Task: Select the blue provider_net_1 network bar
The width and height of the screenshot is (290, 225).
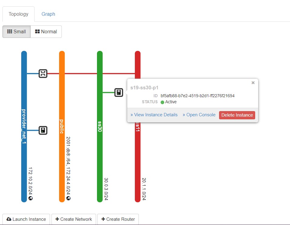Action: tap(24, 127)
